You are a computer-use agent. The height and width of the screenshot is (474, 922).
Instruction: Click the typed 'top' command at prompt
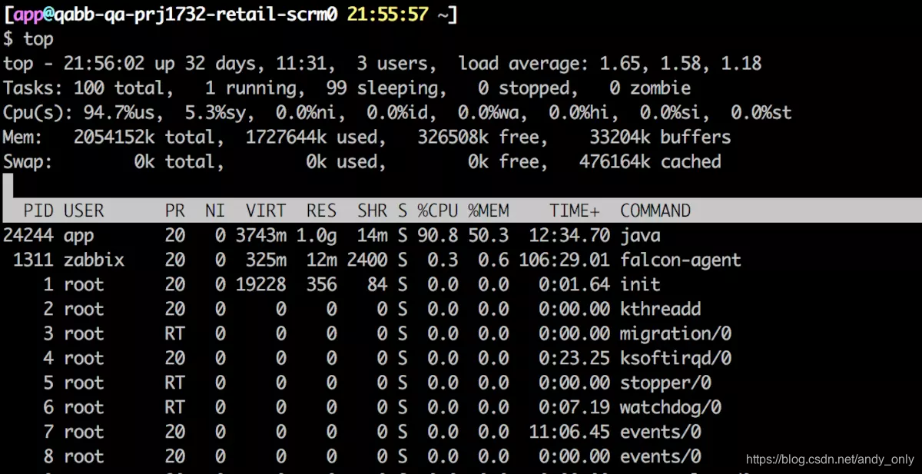coord(38,38)
